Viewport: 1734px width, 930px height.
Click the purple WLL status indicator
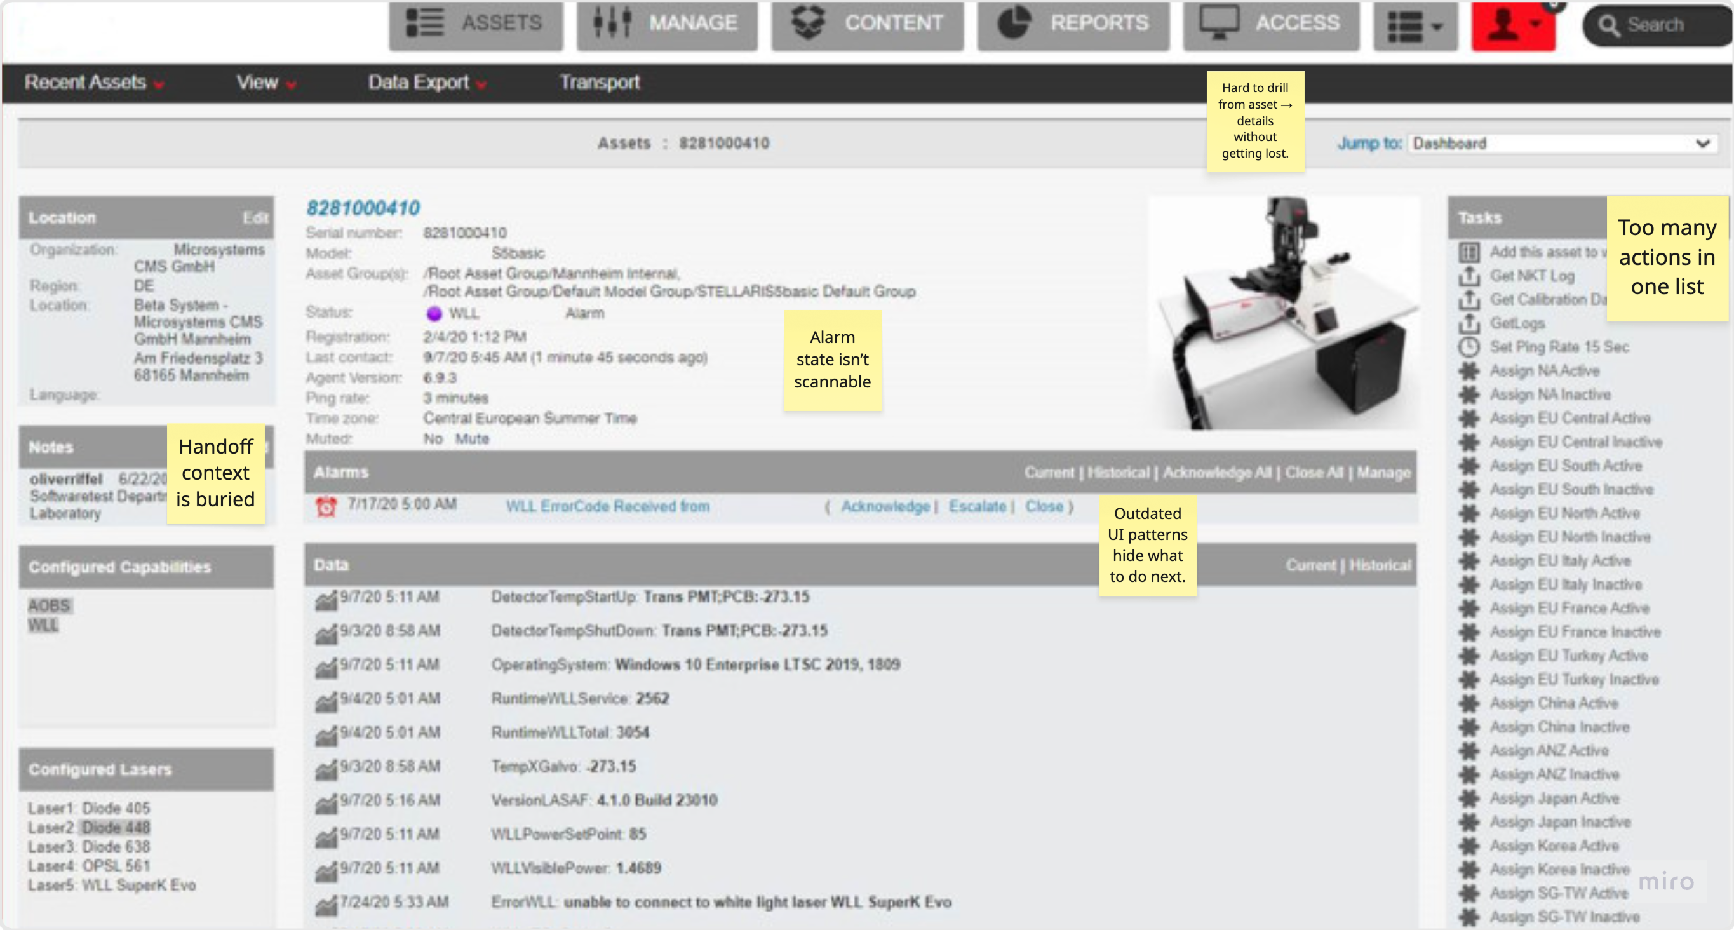pyautogui.click(x=434, y=313)
